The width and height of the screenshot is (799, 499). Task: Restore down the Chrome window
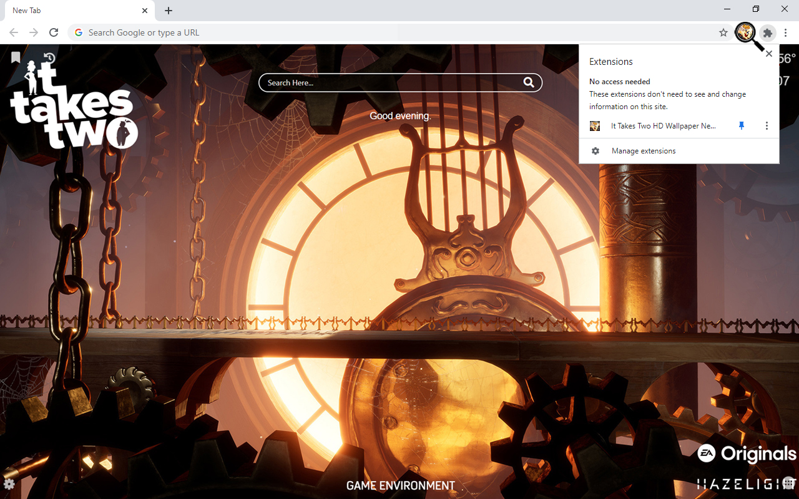click(x=756, y=9)
